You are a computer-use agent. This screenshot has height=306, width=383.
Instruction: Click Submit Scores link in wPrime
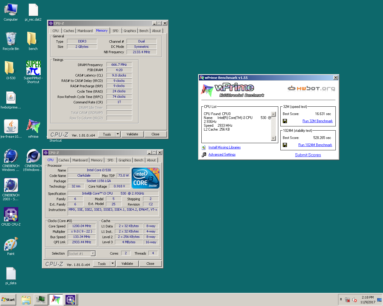308,155
